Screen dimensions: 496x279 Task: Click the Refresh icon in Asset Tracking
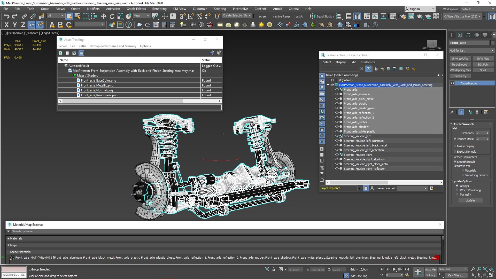point(60,53)
